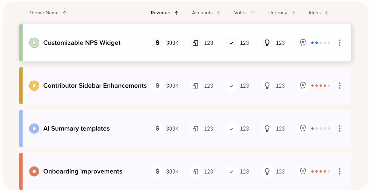Image resolution: width=369 pixels, height=190 pixels.
Task: Click the Votes column header label
Action: tap(240, 13)
